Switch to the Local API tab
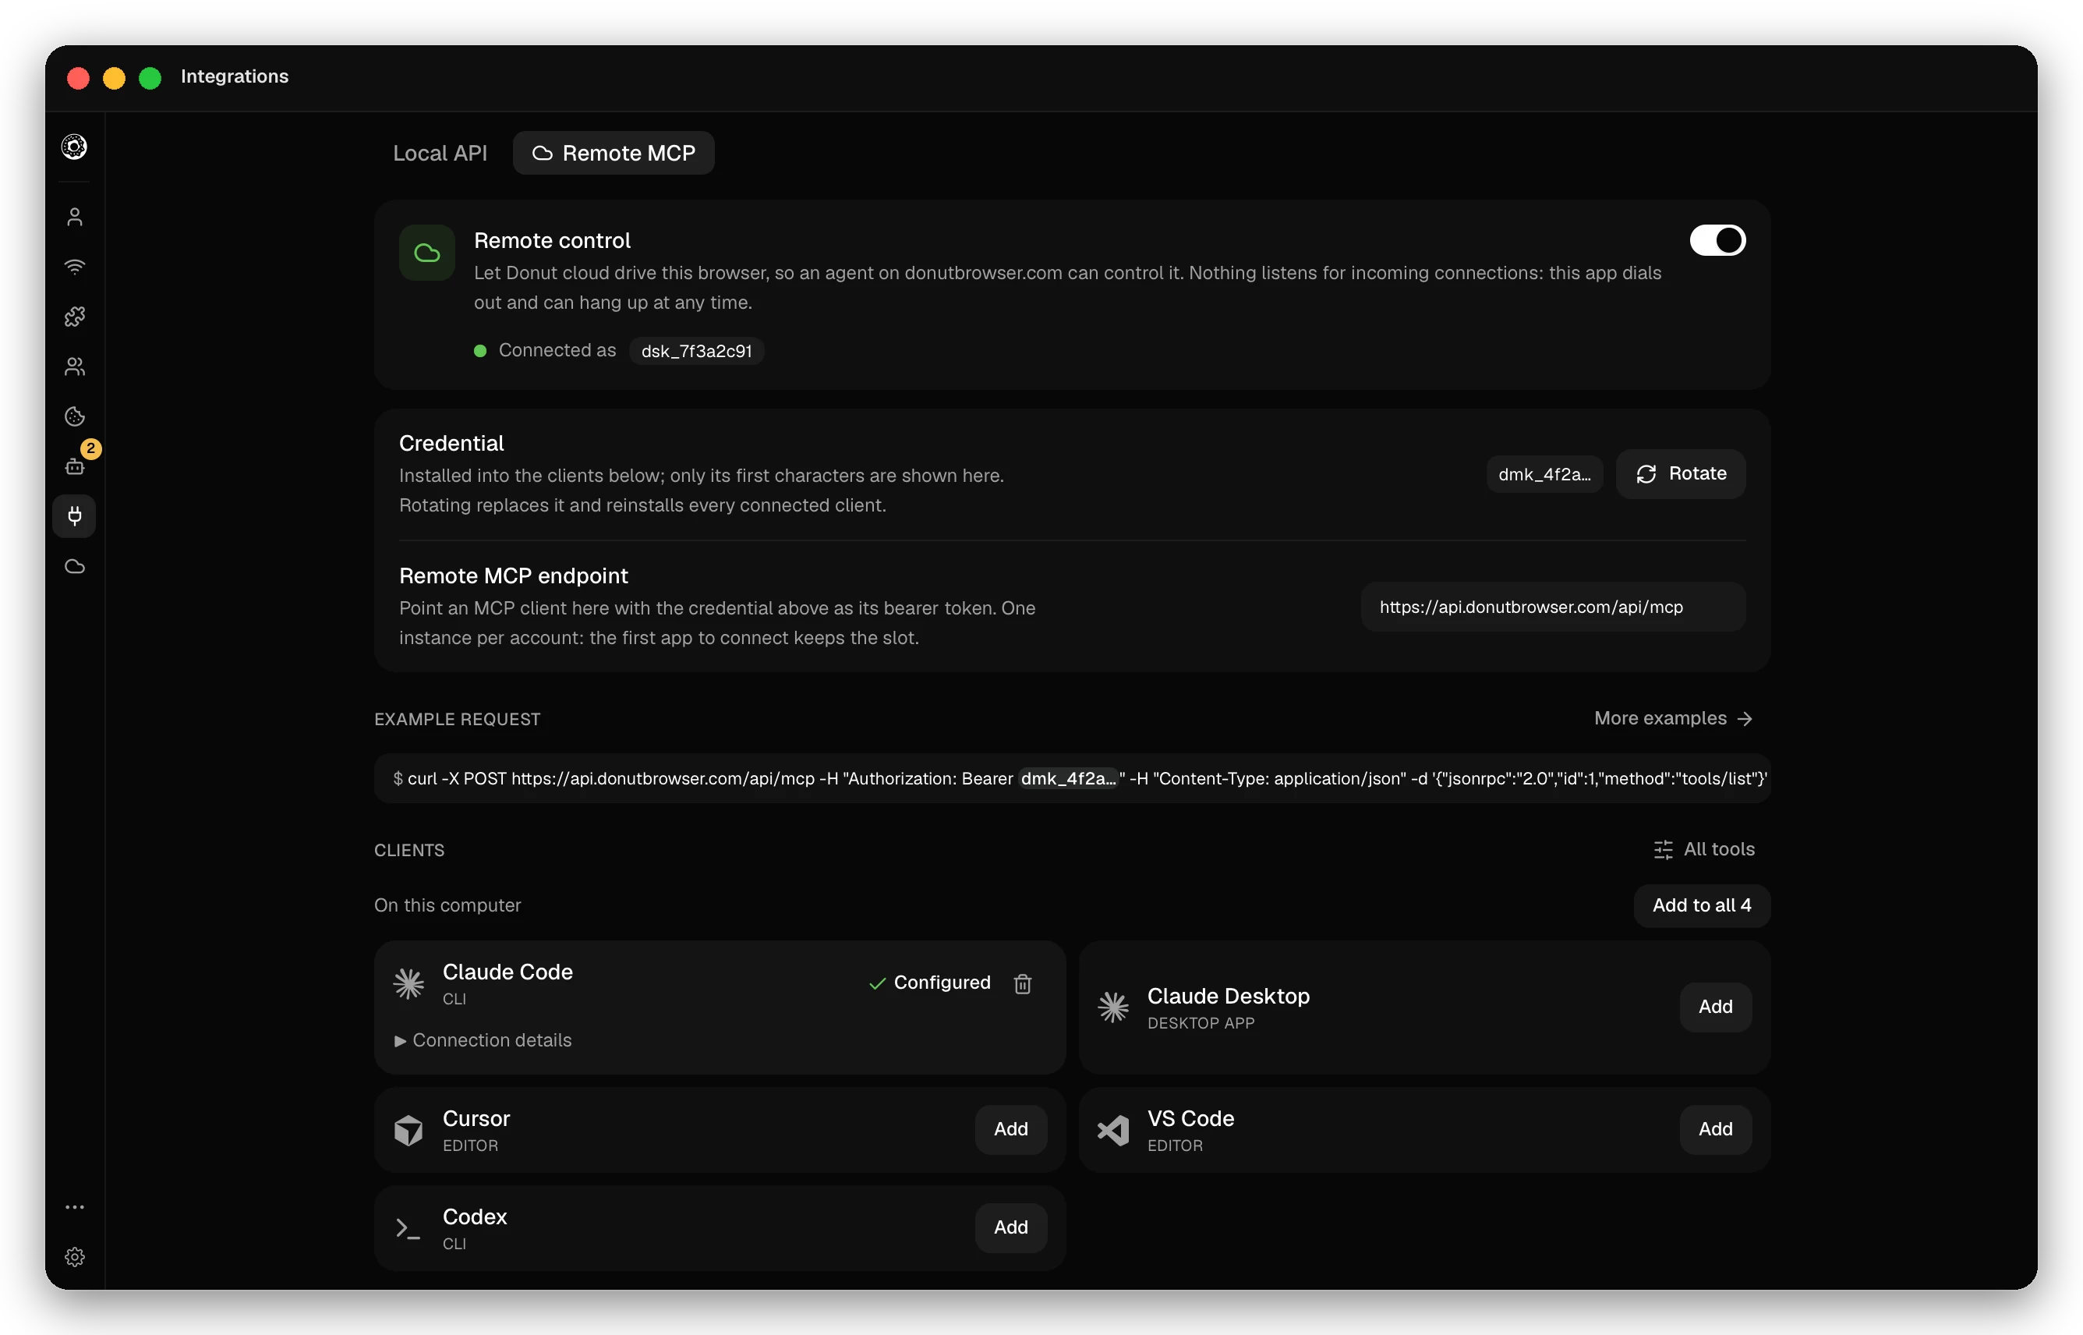The width and height of the screenshot is (2083, 1335). pos(440,153)
